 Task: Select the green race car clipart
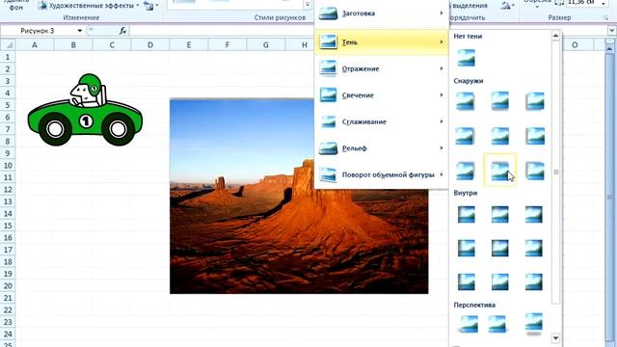(85, 110)
